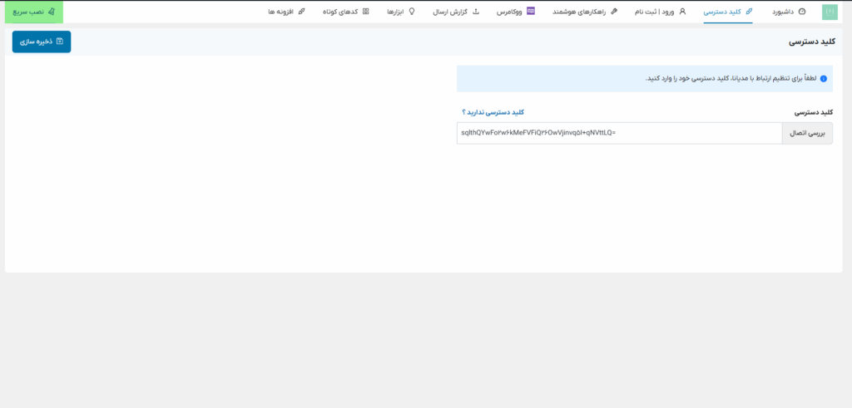Click the user icon beside ورود | ثبت نام
This screenshot has height=408, width=852.
[x=682, y=12]
